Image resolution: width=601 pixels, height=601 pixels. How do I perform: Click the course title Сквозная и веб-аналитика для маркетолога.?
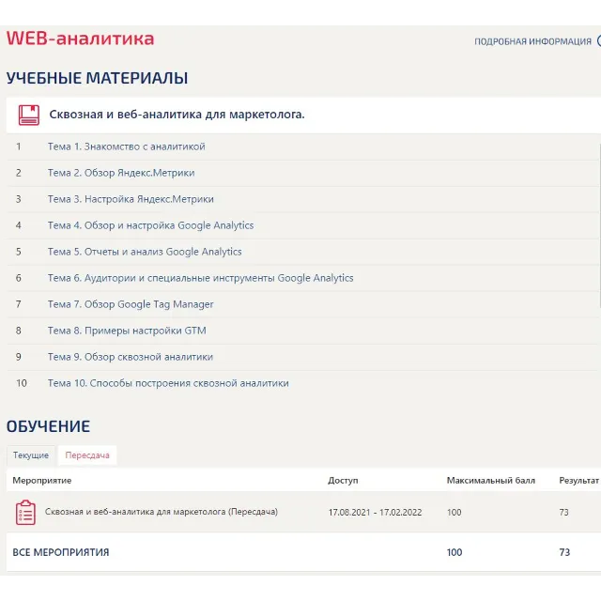(x=177, y=115)
